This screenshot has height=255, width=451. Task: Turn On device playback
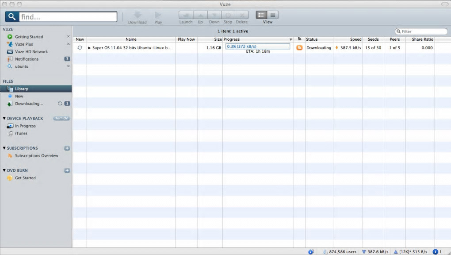[x=61, y=118]
